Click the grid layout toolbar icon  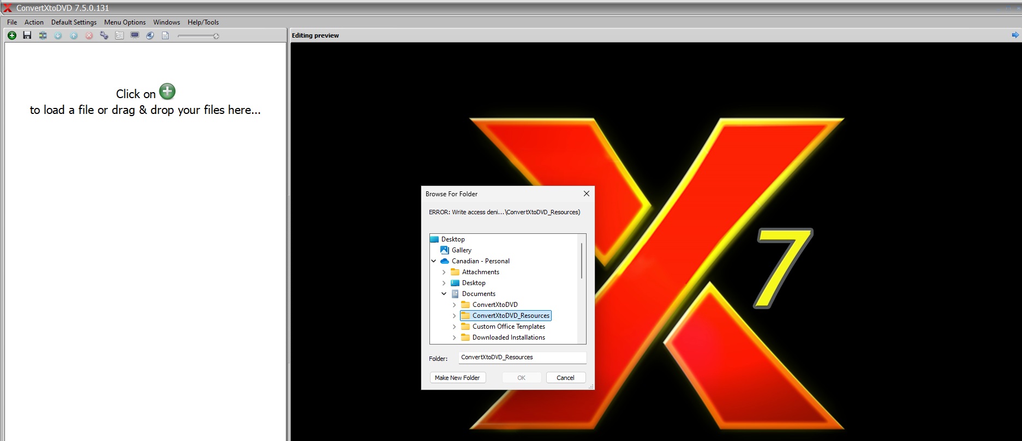[119, 35]
